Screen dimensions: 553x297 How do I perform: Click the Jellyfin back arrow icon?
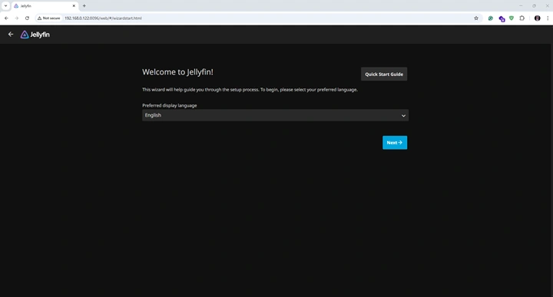11,35
